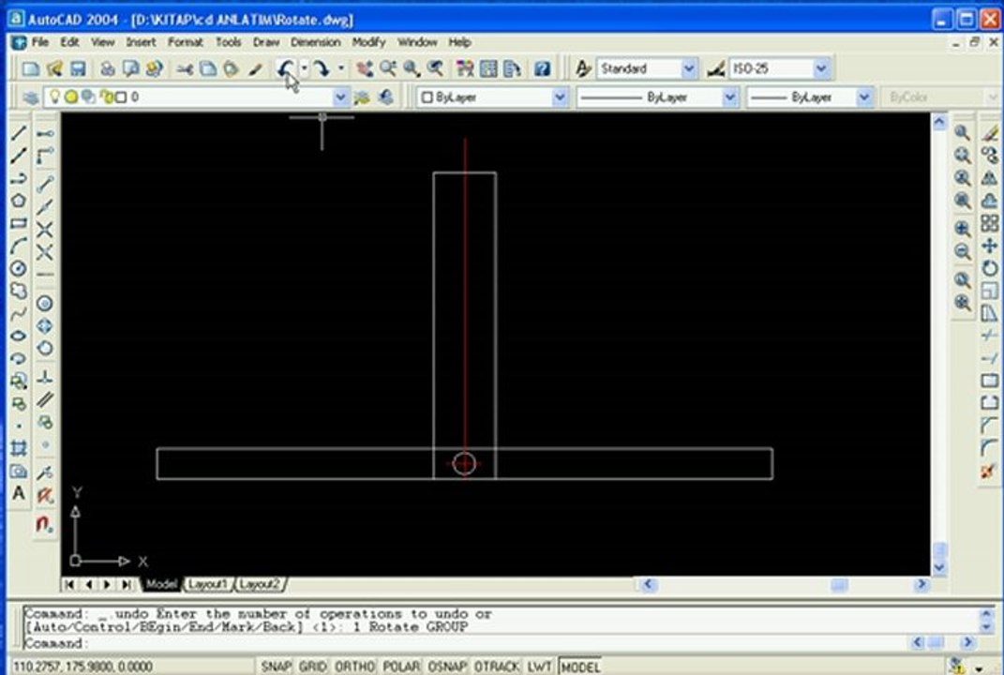Click the Plot printer icon
This screenshot has width=1004, height=675.
coord(108,68)
